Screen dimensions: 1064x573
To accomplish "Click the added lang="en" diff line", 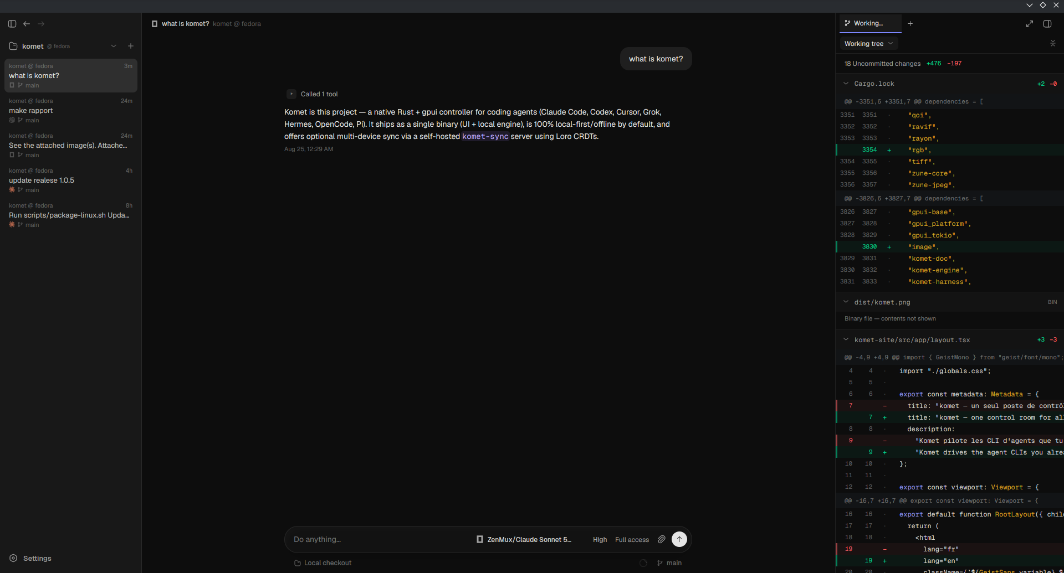I will (950, 561).
